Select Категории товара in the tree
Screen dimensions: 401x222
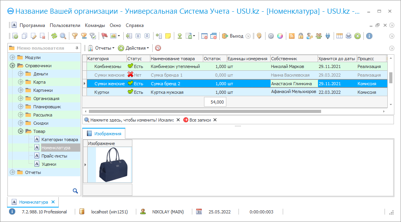60,140
